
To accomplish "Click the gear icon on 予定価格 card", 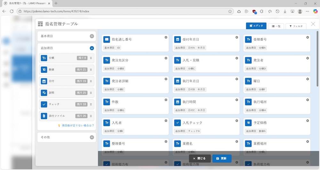I will click(x=308, y=121).
